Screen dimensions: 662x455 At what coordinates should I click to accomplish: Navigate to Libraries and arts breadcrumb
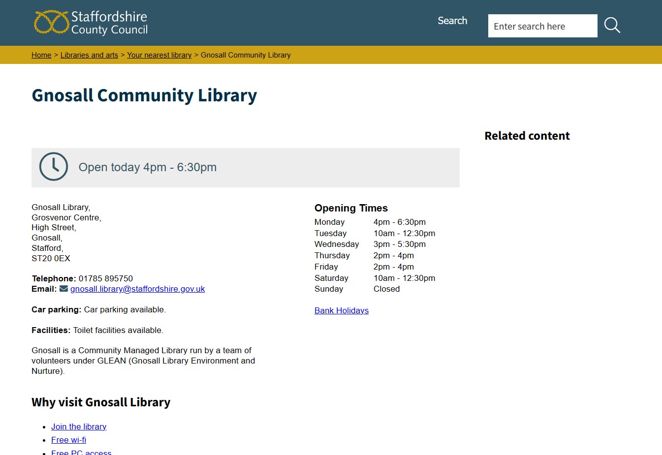pyautogui.click(x=89, y=55)
